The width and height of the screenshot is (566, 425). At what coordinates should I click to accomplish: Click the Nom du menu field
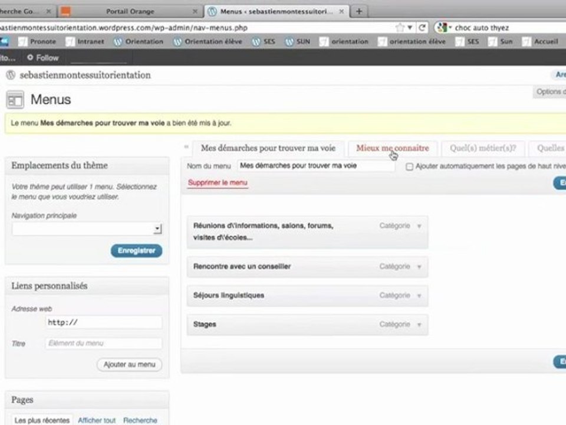316,166
